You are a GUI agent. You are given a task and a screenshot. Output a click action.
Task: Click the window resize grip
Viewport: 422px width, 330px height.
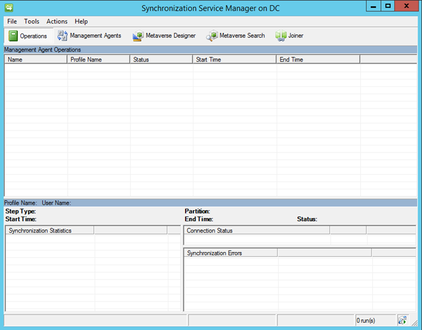414,323
